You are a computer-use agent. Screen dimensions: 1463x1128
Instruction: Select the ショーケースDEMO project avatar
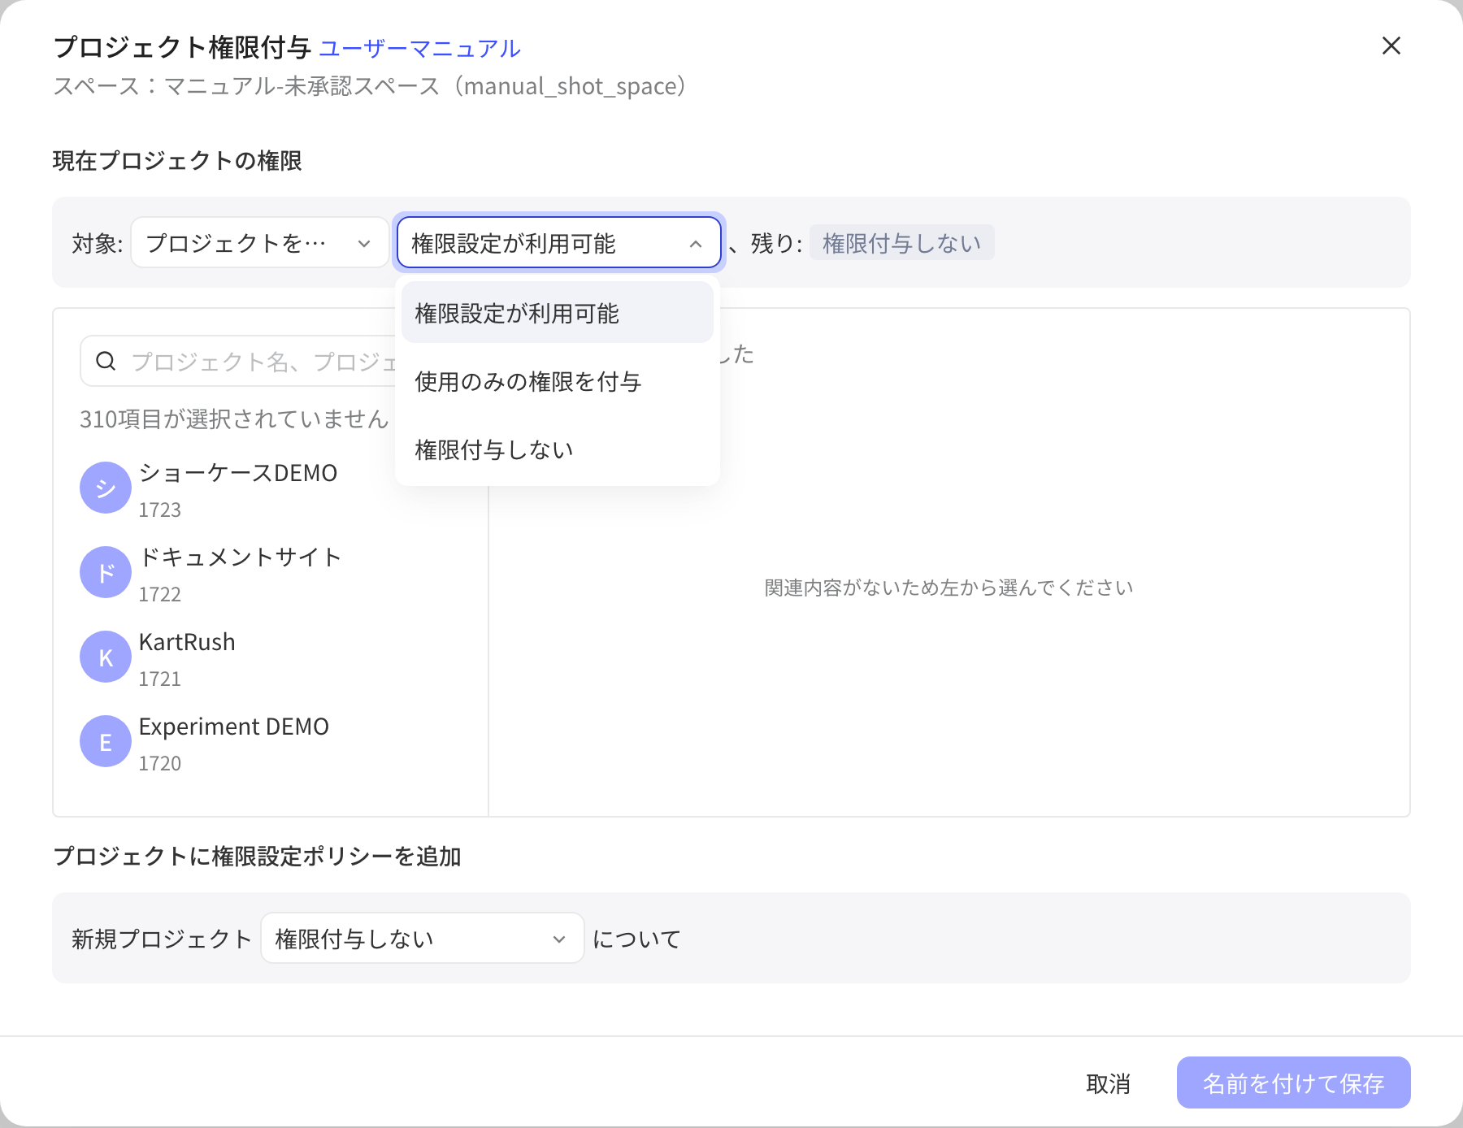106,488
